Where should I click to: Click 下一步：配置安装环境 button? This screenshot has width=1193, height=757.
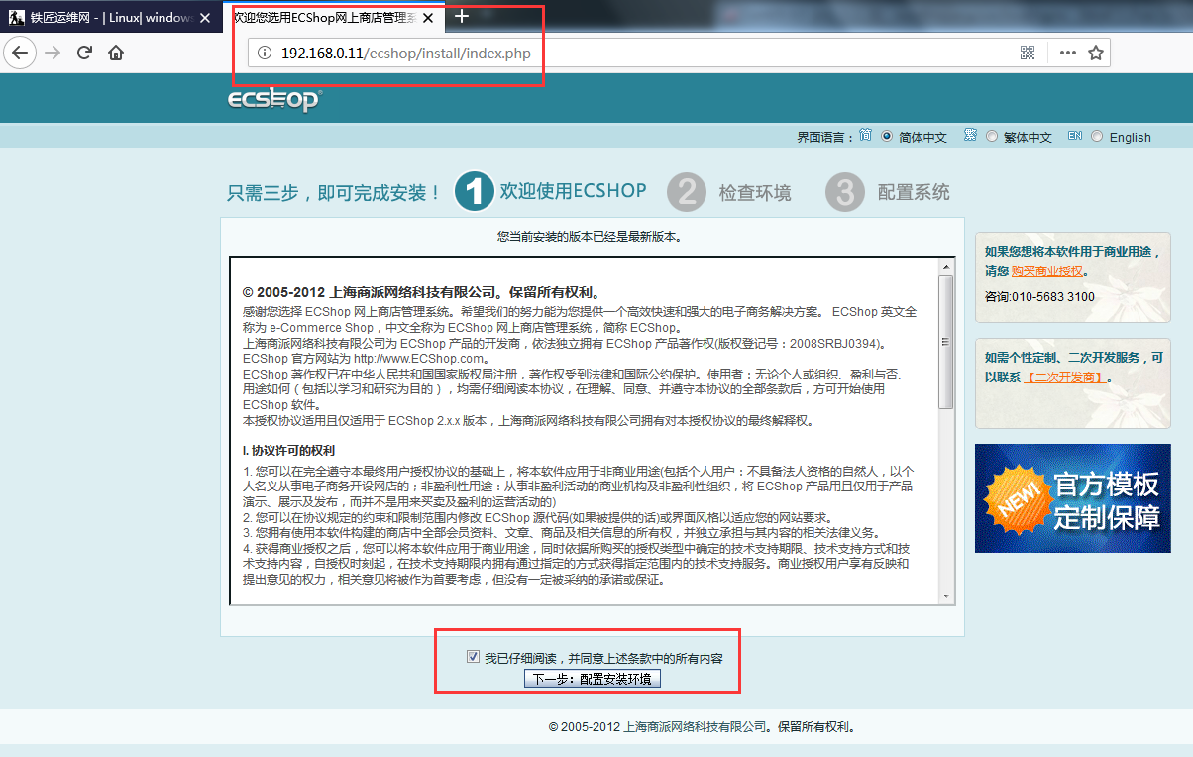click(592, 679)
